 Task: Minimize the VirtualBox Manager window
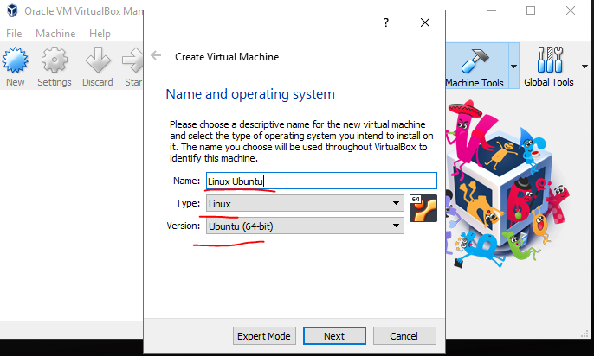tap(492, 10)
